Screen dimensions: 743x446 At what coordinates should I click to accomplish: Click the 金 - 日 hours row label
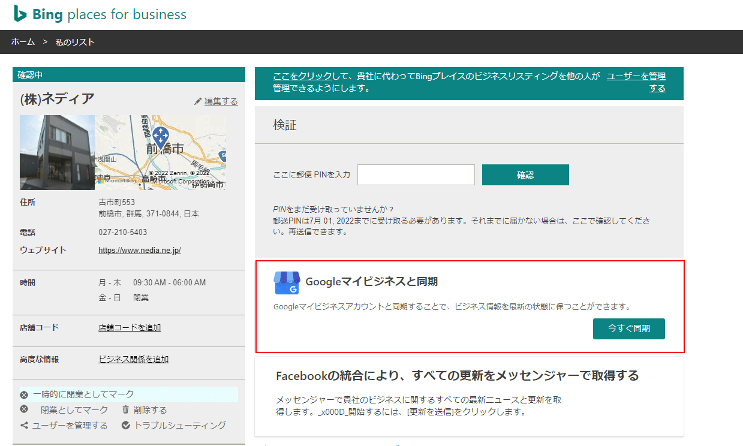click(110, 298)
